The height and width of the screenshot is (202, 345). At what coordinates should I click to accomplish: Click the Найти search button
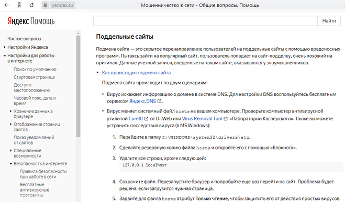tap(329, 21)
